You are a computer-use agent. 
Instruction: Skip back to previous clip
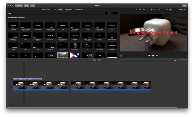pos(149,56)
